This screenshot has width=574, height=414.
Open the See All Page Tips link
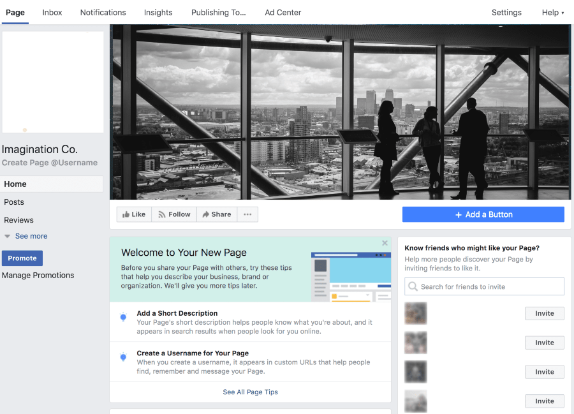tap(250, 392)
